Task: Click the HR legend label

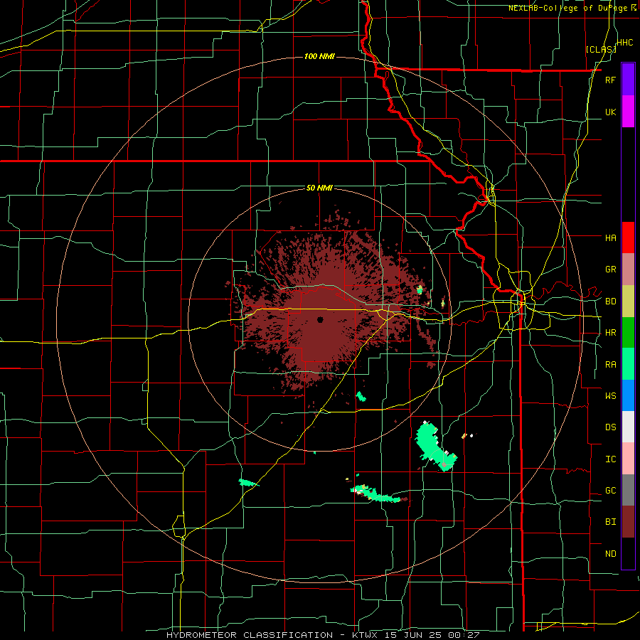Action: 610,333
